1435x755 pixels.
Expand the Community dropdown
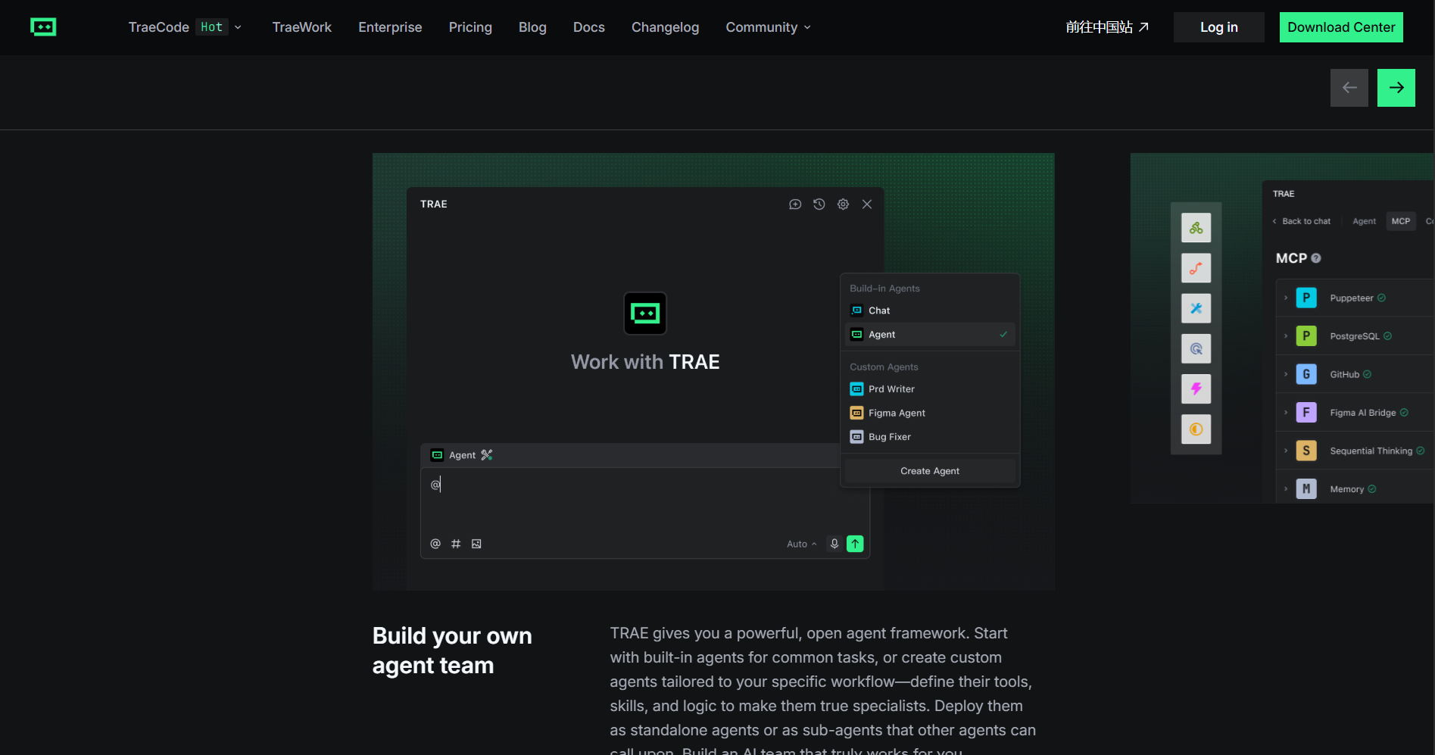click(x=768, y=27)
